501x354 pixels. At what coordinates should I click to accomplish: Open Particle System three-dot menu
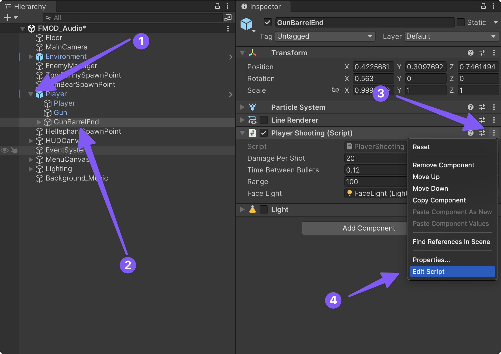point(494,107)
